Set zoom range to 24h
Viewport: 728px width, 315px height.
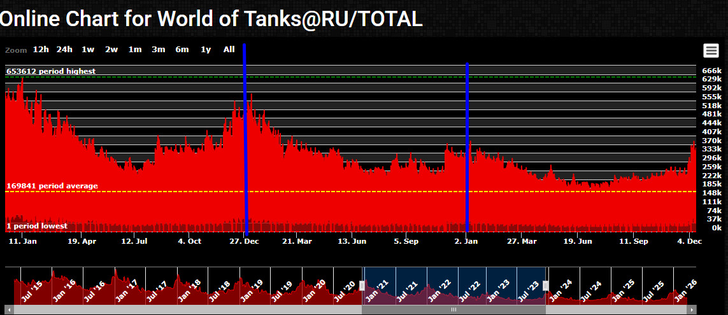64,50
